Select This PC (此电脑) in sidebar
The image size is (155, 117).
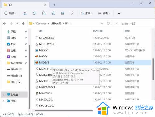pyautogui.click(x=14, y=95)
